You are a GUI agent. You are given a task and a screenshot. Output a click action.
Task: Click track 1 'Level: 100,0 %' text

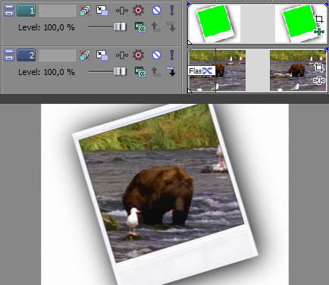(x=46, y=27)
